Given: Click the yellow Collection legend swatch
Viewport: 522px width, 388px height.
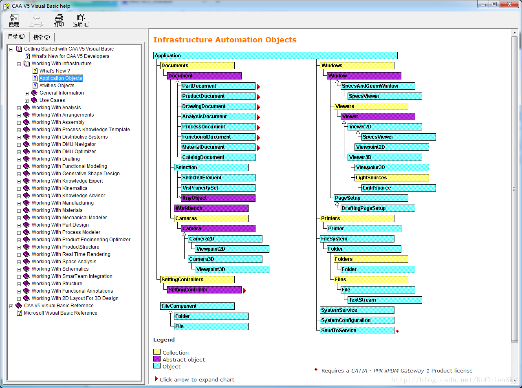Looking at the screenshot, I should 157,352.
